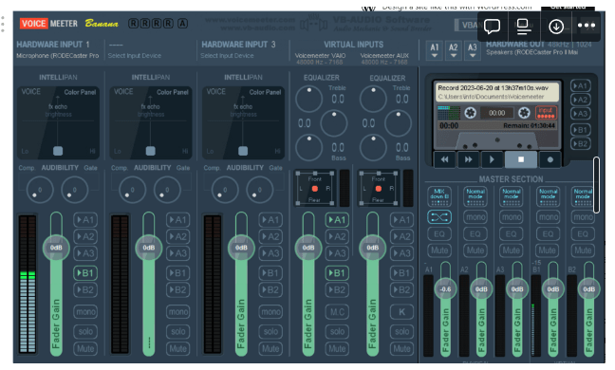
Task: Click the play button on the cassette recorder
Action: 492,159
